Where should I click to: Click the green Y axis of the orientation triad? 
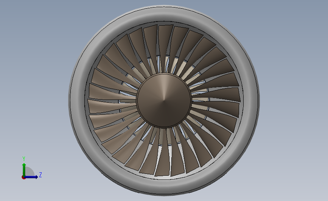24,169
